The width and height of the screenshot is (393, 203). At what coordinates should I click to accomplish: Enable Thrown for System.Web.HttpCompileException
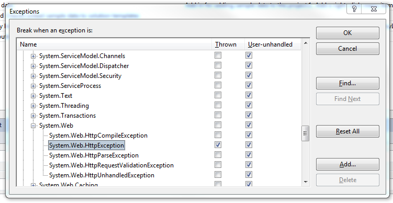coord(218,135)
